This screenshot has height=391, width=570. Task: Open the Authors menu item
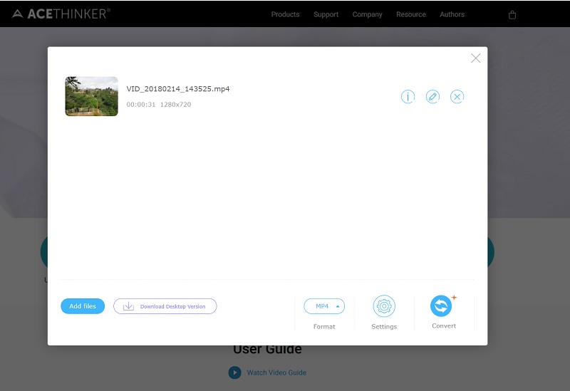click(452, 14)
